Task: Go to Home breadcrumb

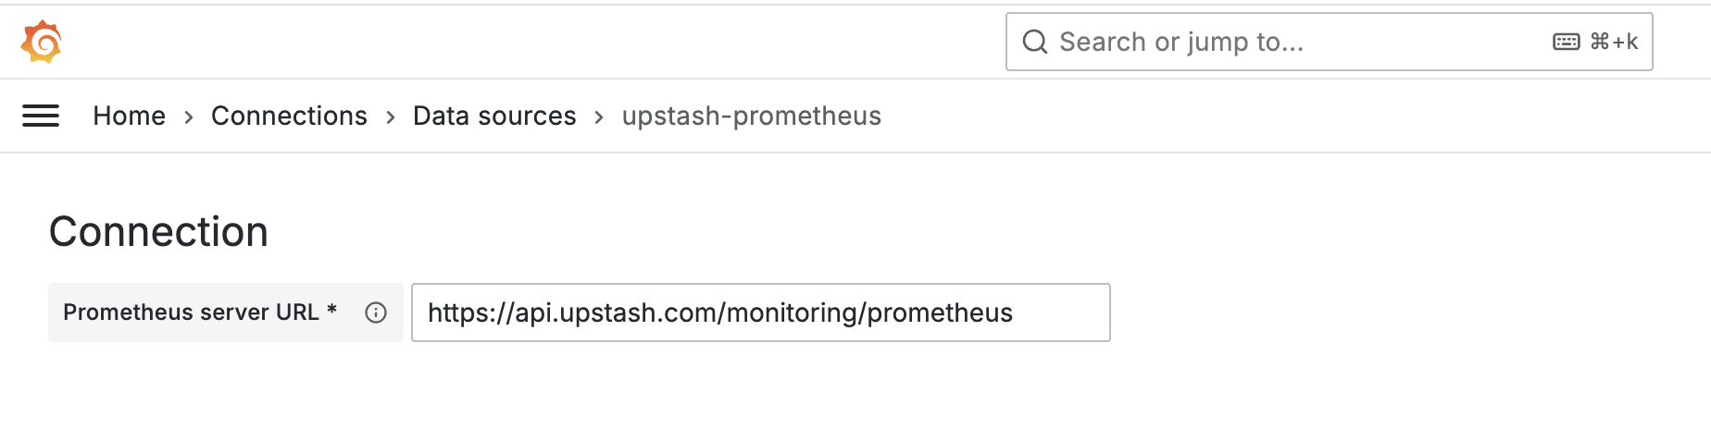Action: pyautogui.click(x=129, y=116)
